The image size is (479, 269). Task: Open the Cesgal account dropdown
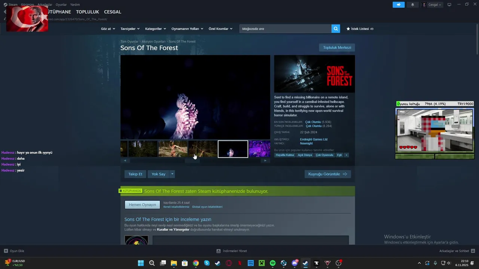click(x=432, y=4)
